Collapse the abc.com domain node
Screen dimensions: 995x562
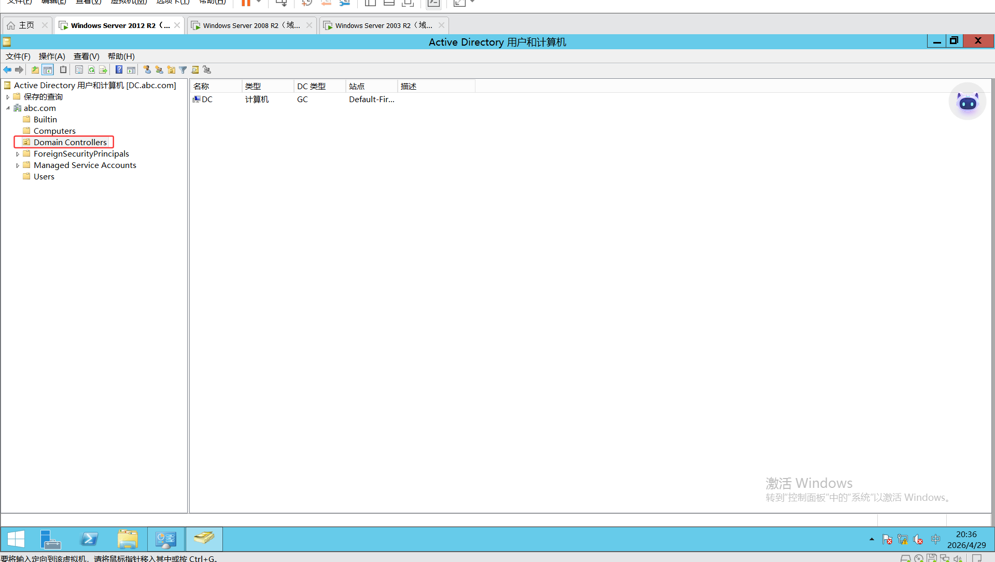coord(8,108)
